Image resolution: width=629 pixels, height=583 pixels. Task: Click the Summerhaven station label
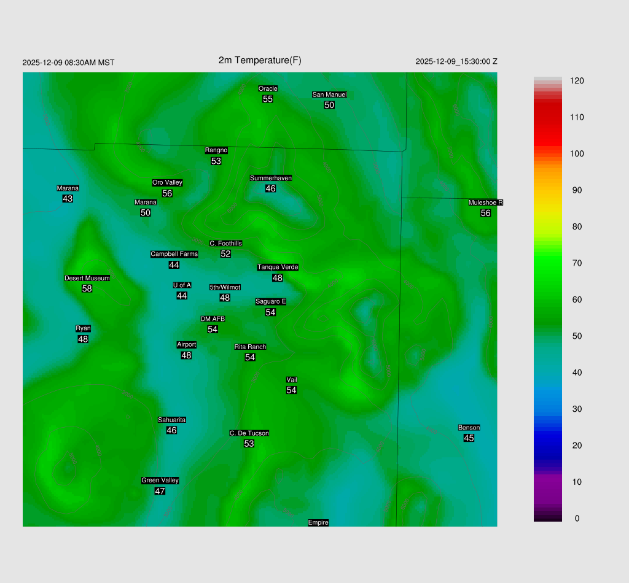[270, 179]
